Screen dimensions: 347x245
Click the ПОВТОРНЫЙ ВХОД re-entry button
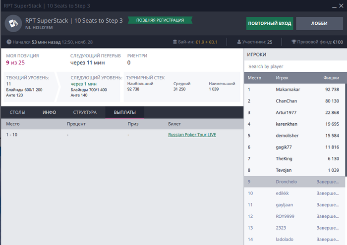[270, 23]
